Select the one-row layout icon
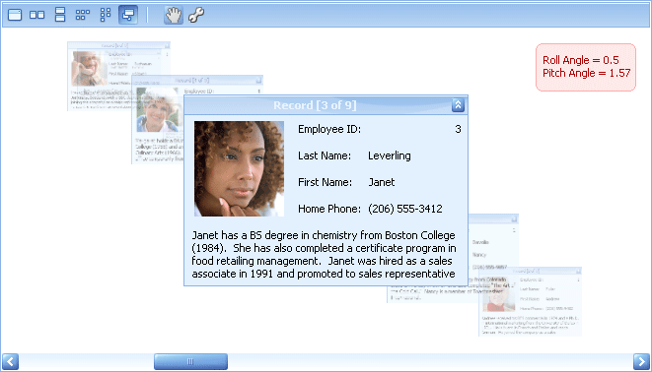The height and width of the screenshot is (372, 652). point(37,15)
